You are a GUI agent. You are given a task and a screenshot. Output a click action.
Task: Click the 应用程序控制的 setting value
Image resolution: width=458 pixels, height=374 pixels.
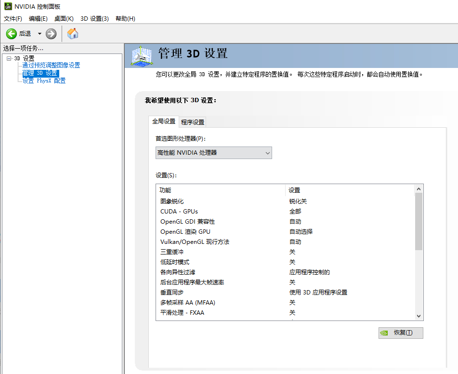[x=309, y=272]
